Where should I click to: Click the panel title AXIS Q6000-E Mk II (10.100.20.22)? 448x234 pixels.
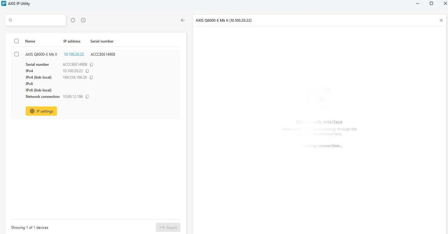223,20
